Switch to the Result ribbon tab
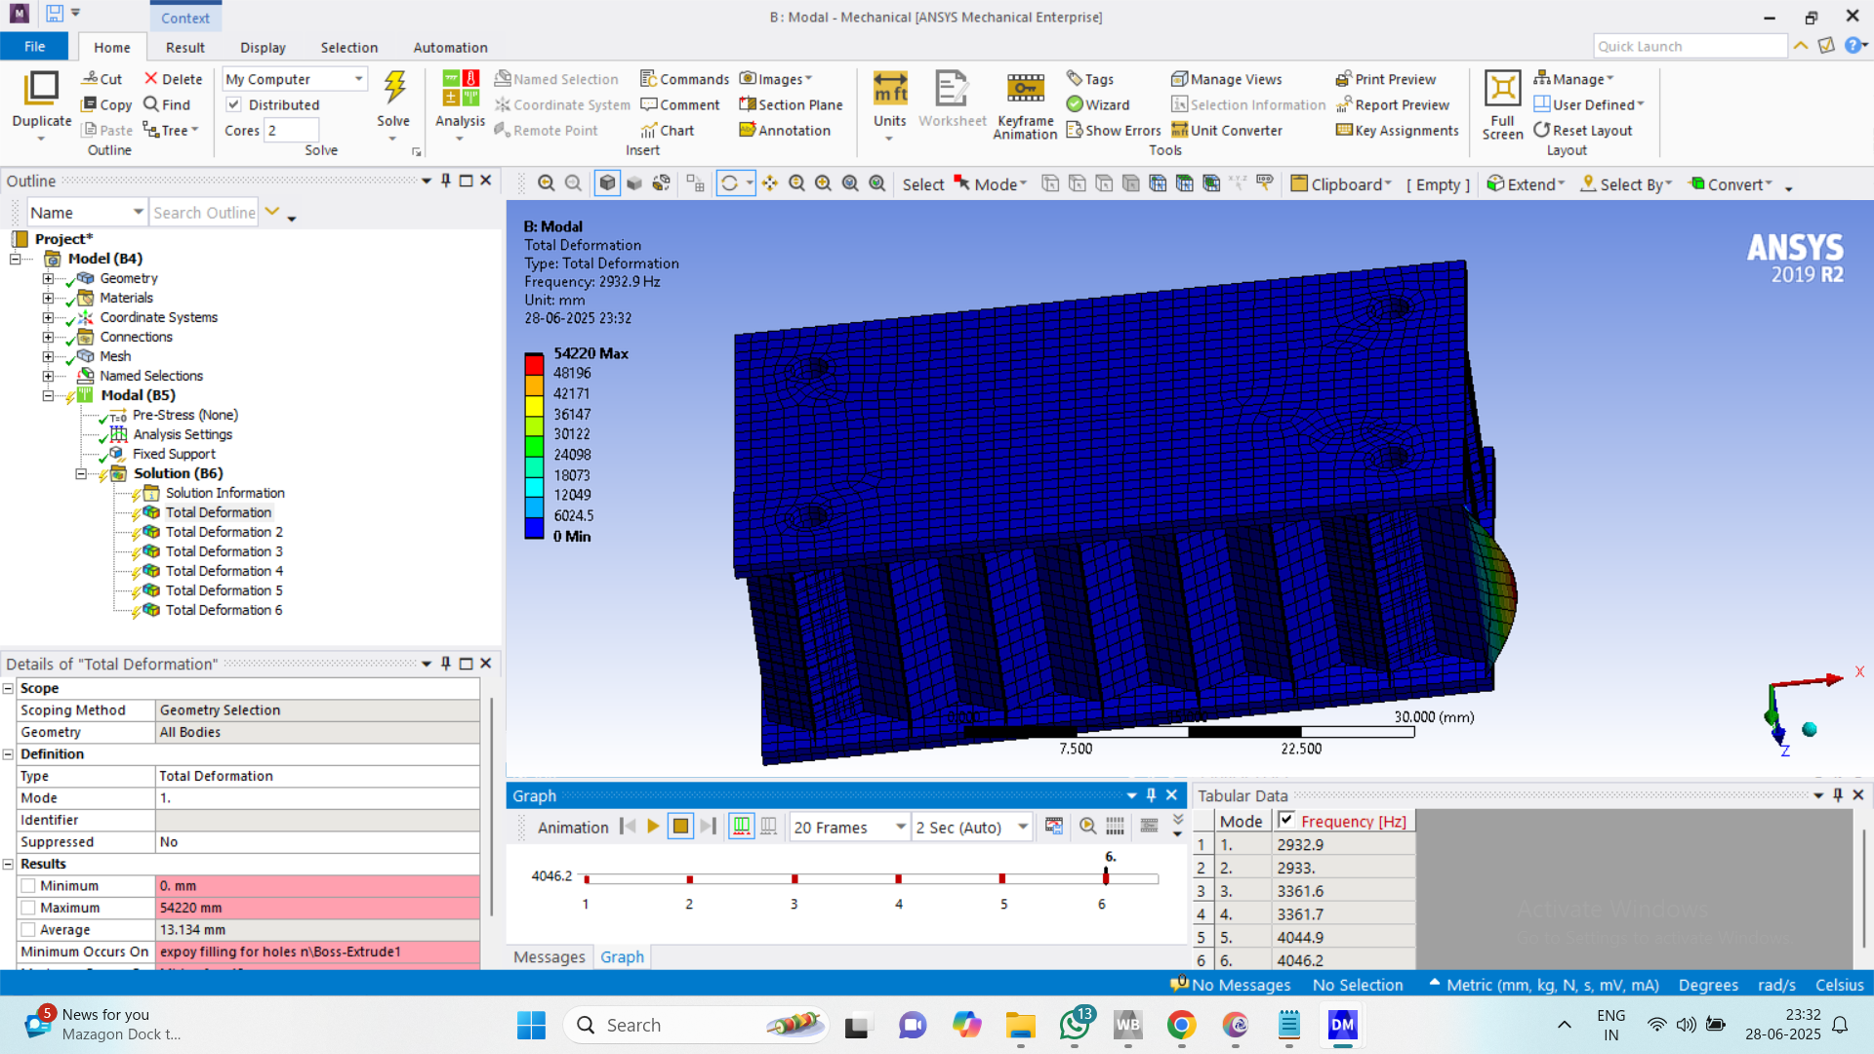The image size is (1874, 1054). point(184,47)
